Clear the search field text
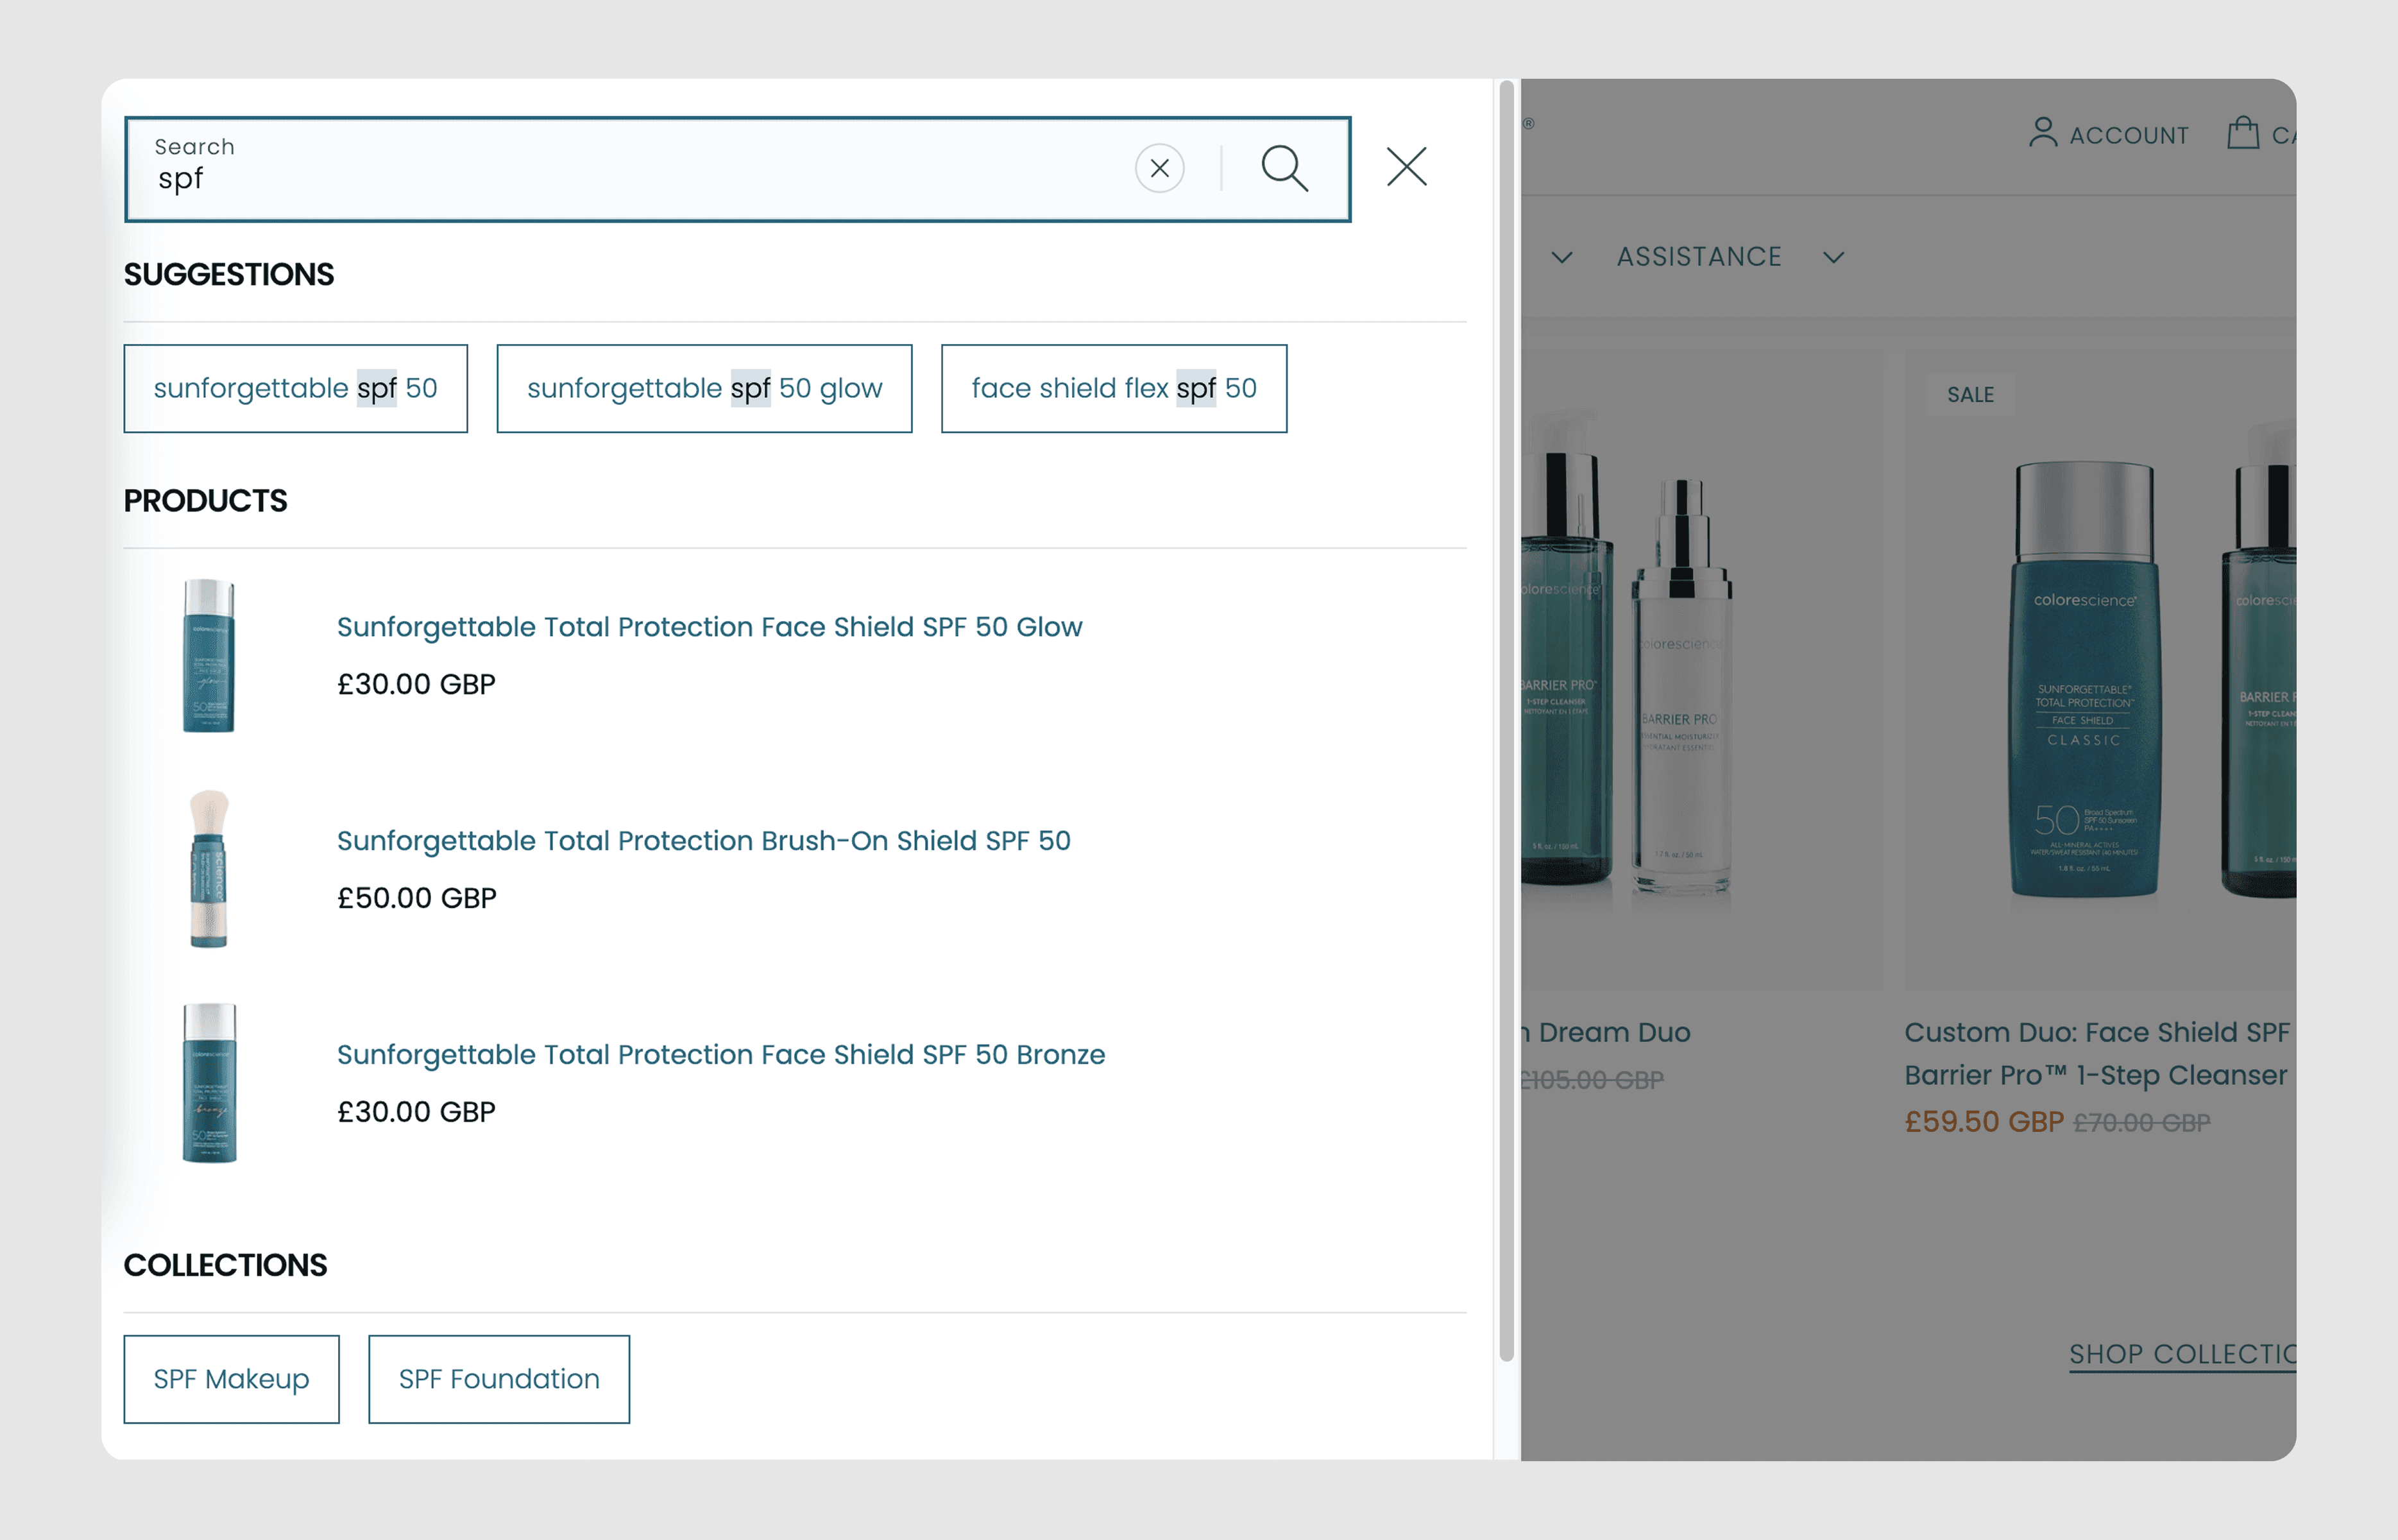 [x=1159, y=168]
